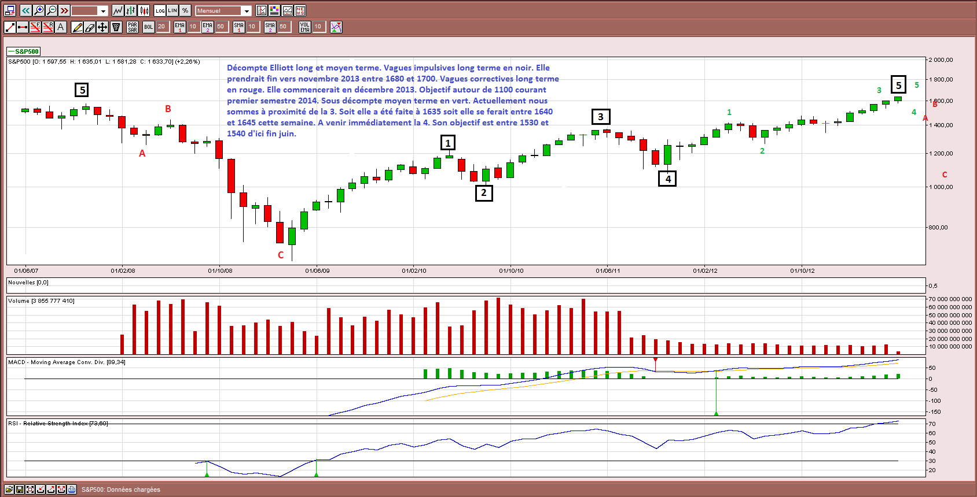The image size is (977, 497).
Task: Click the scroll chart backward double-arrow
Action: (26, 10)
